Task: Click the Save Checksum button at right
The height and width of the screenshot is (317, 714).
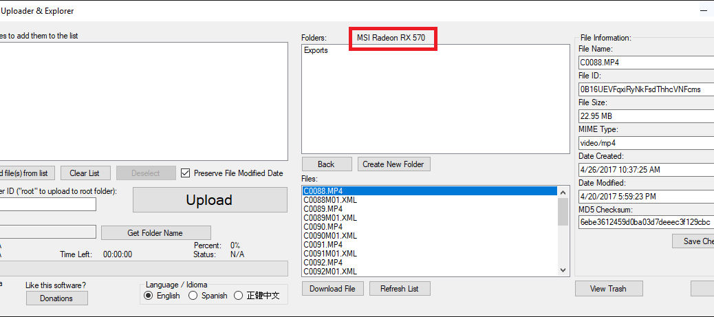Action: (693, 241)
